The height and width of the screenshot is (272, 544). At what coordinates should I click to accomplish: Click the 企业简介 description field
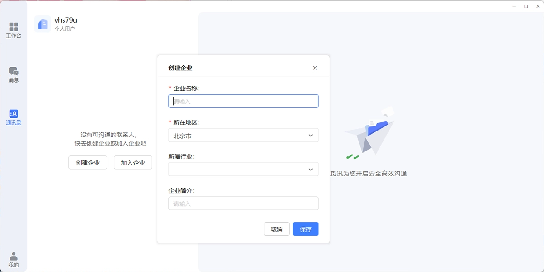(x=243, y=203)
